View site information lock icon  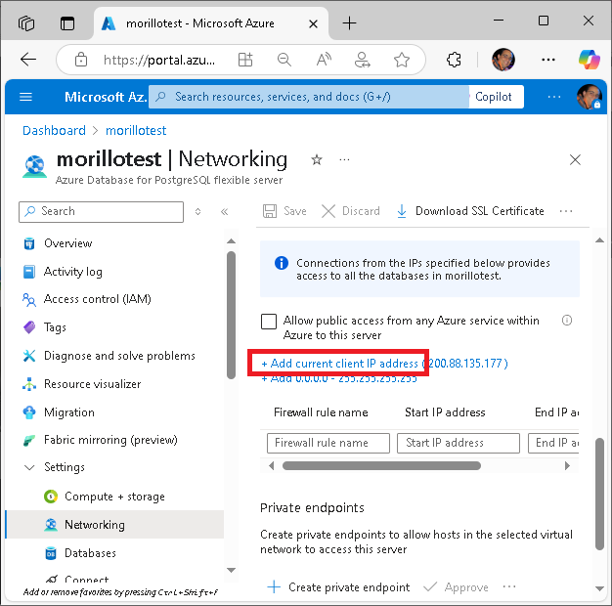(x=81, y=60)
